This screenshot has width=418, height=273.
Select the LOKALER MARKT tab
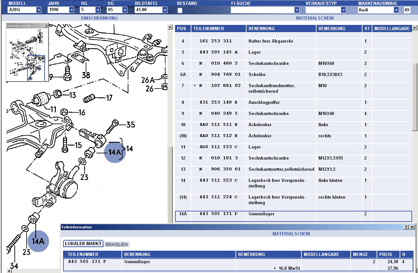tap(83, 244)
